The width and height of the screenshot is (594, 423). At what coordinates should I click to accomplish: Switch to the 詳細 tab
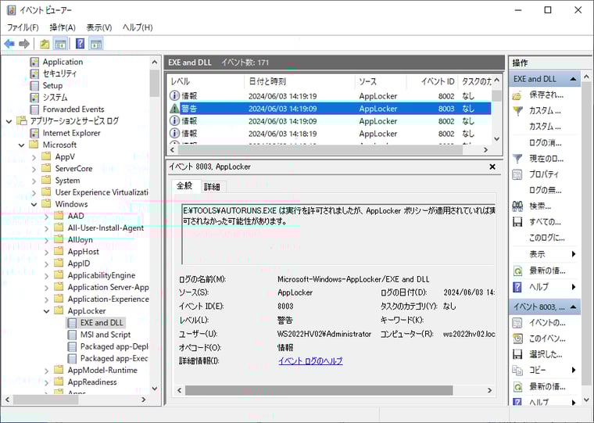(212, 187)
